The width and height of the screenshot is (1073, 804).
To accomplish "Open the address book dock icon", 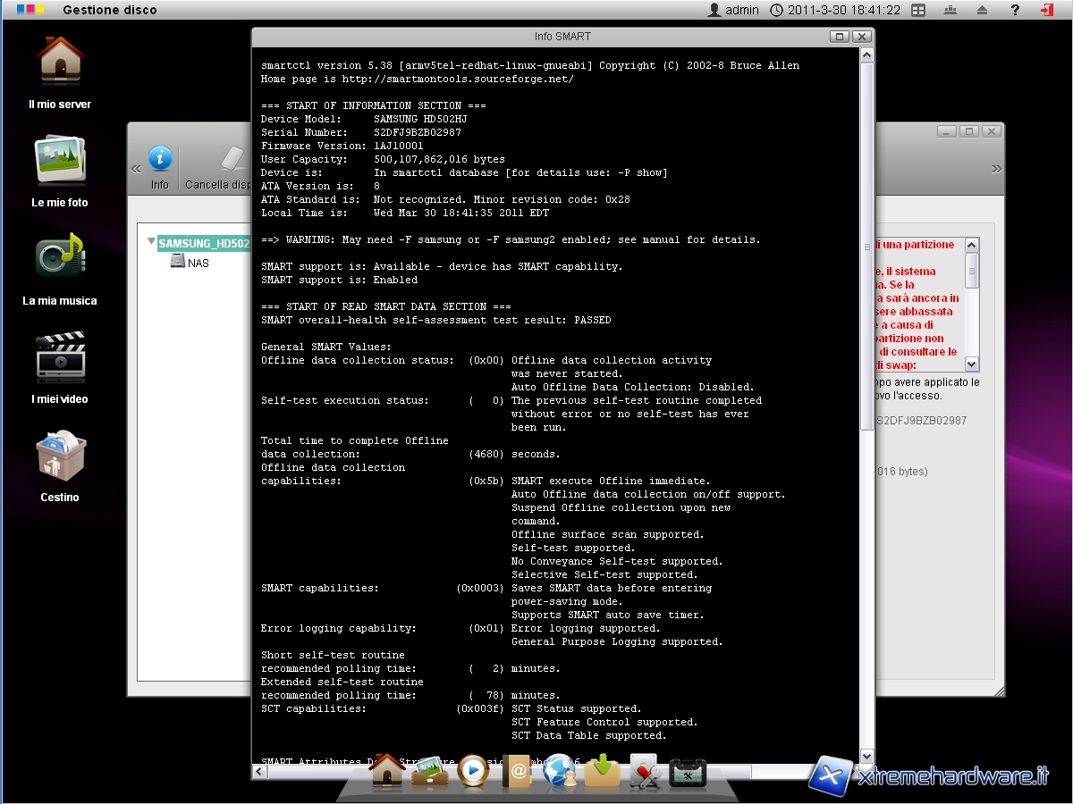I will coord(517,771).
